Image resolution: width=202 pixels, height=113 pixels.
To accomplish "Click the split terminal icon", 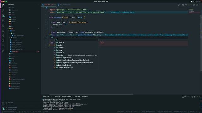I will pyautogui.click(x=192, y=97).
